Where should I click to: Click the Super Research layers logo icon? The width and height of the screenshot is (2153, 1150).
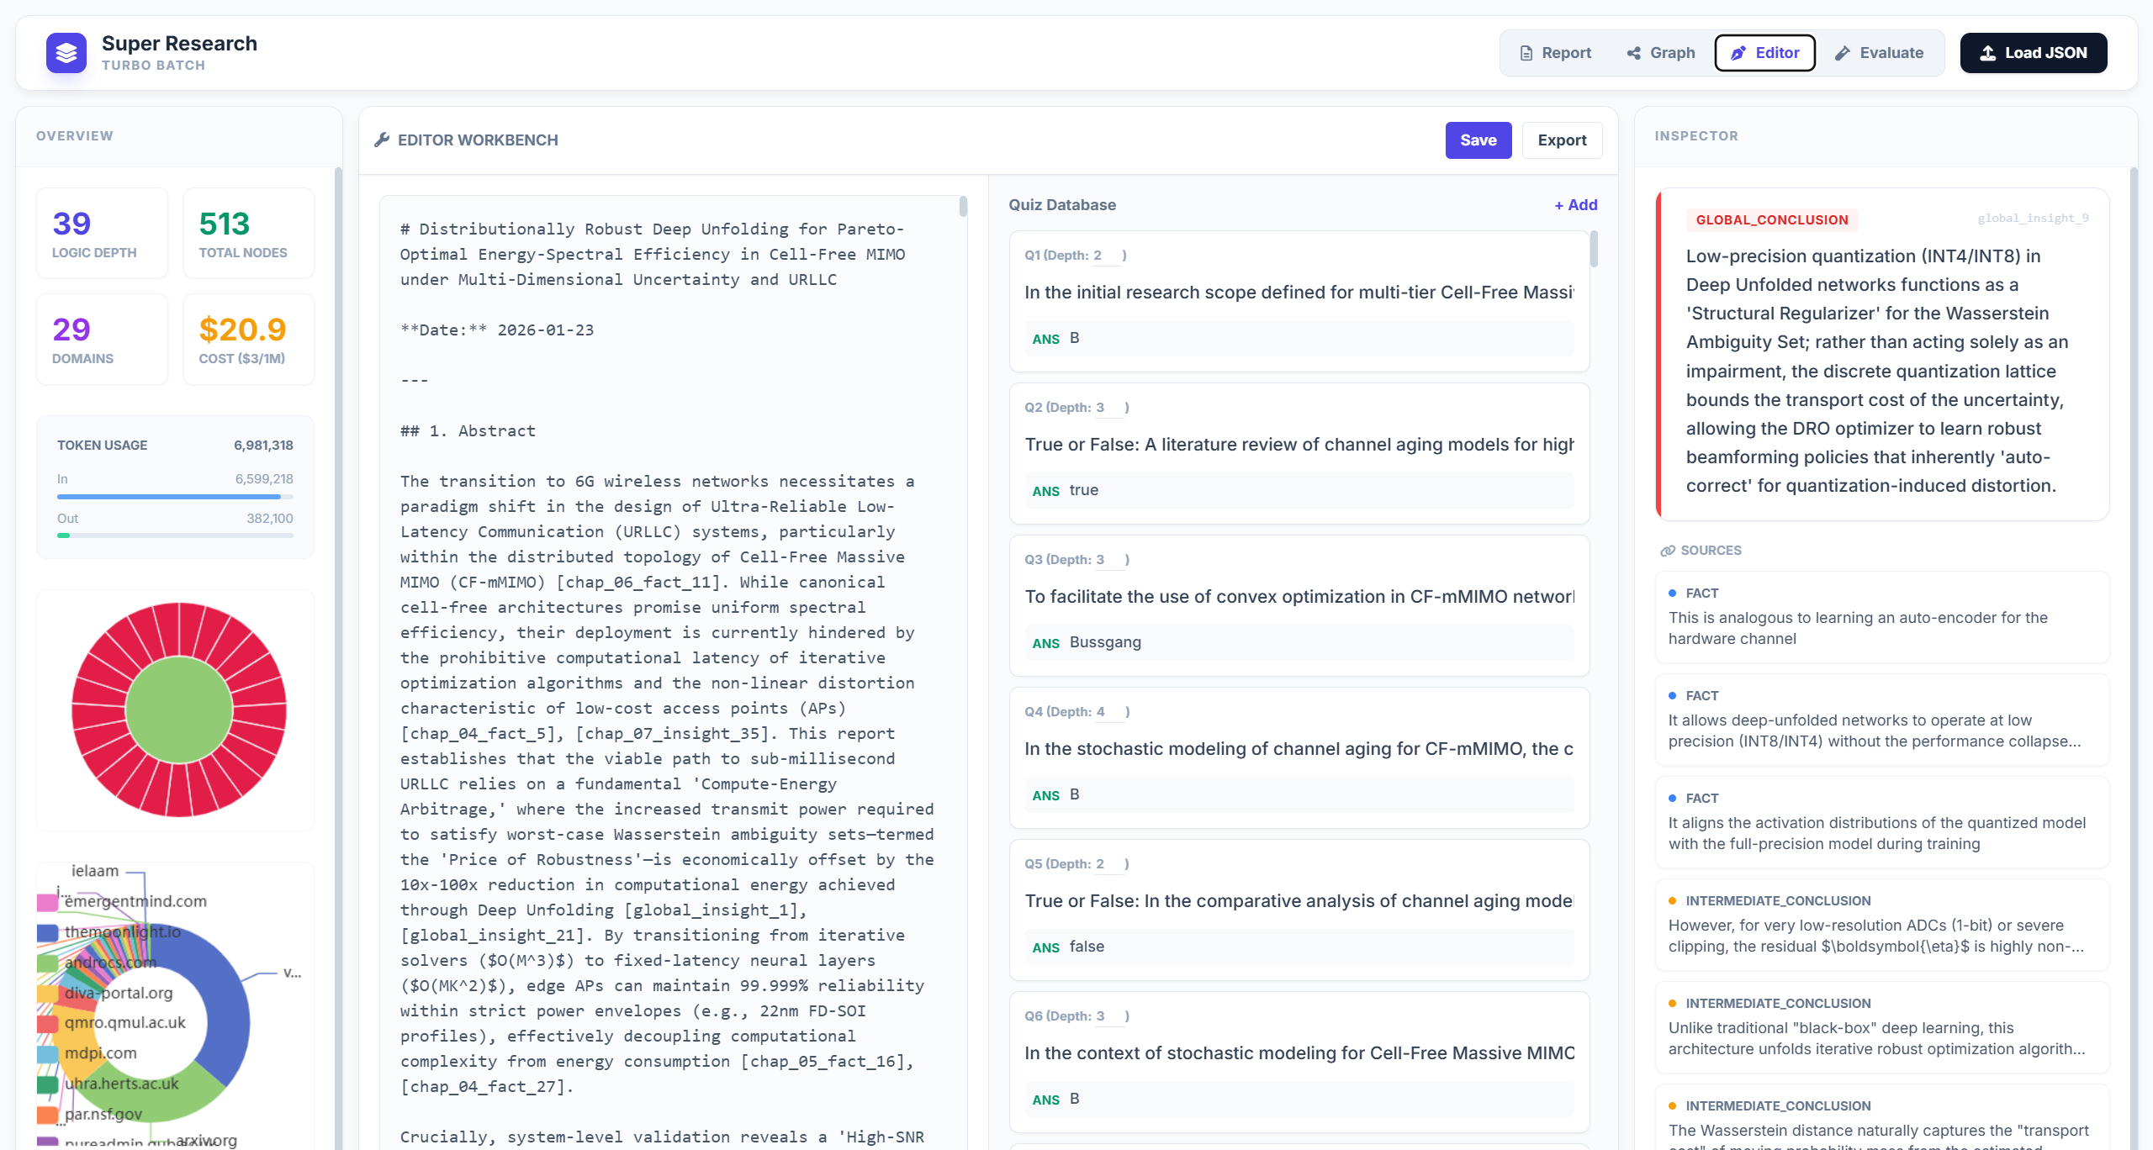66,52
